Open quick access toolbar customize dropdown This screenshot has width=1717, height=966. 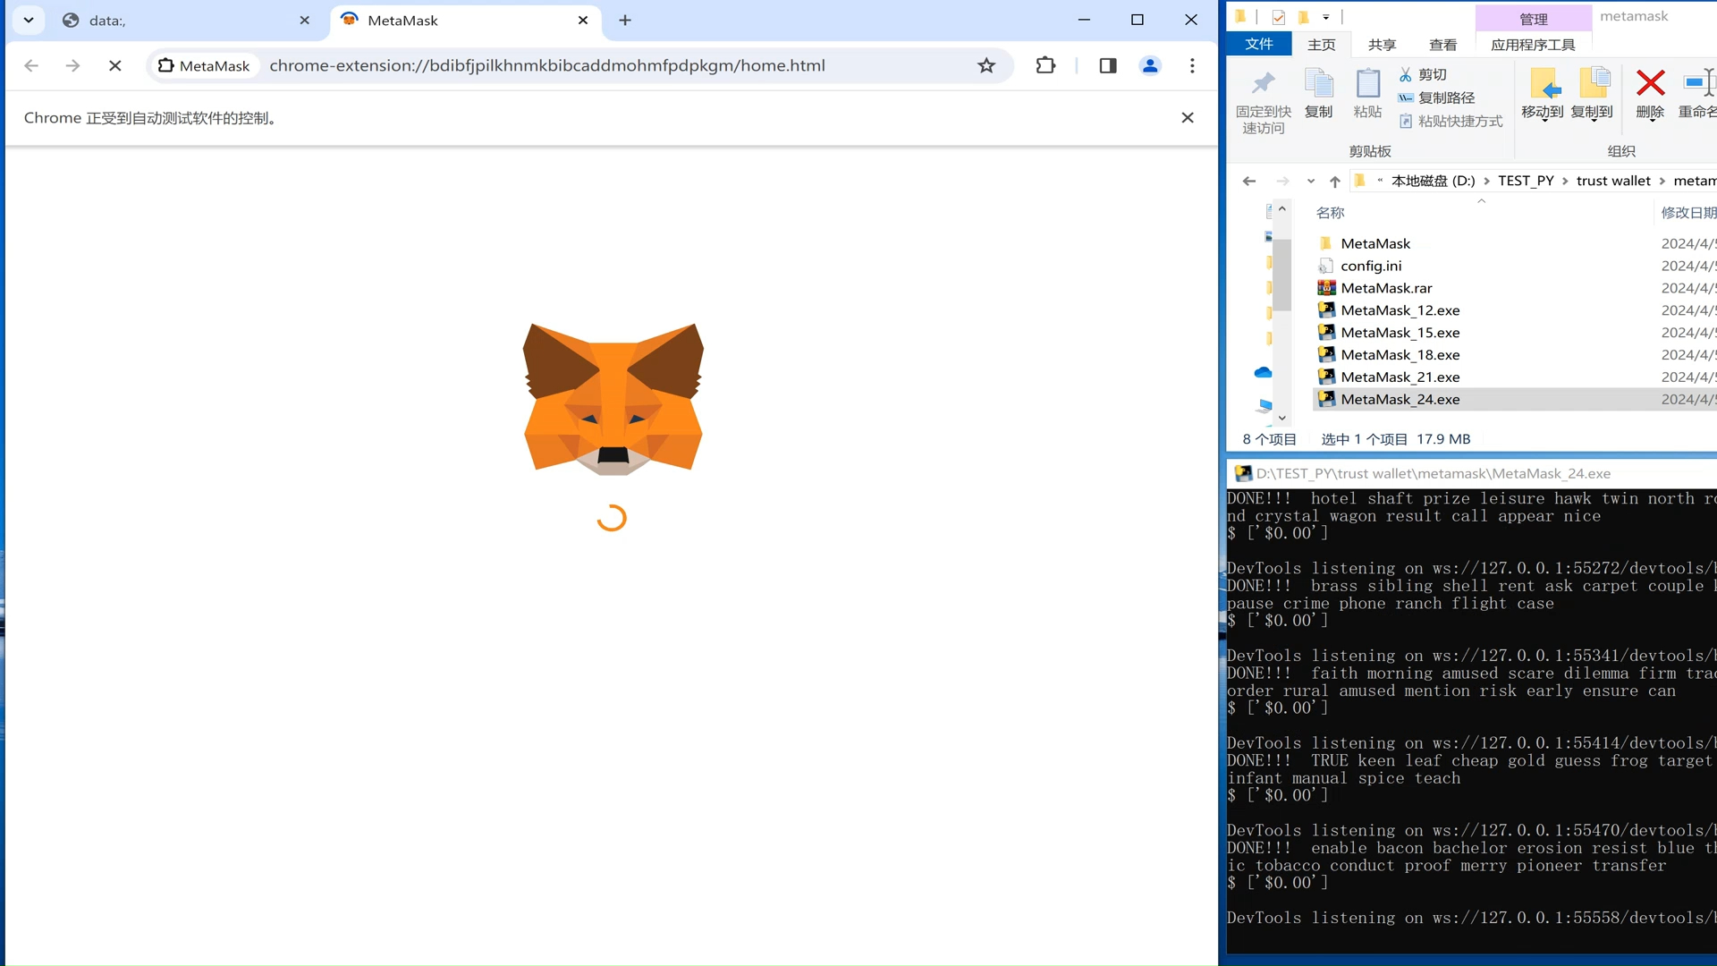tap(1326, 17)
